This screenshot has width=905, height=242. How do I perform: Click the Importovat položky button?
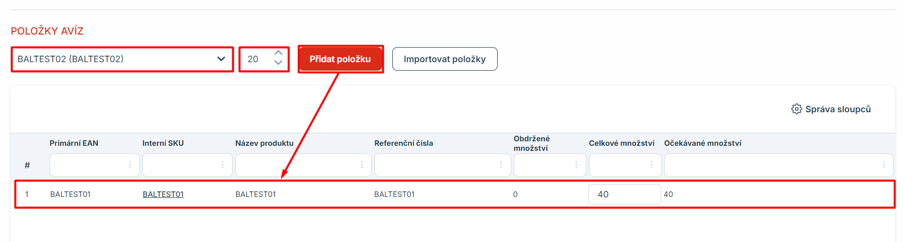pyautogui.click(x=444, y=59)
